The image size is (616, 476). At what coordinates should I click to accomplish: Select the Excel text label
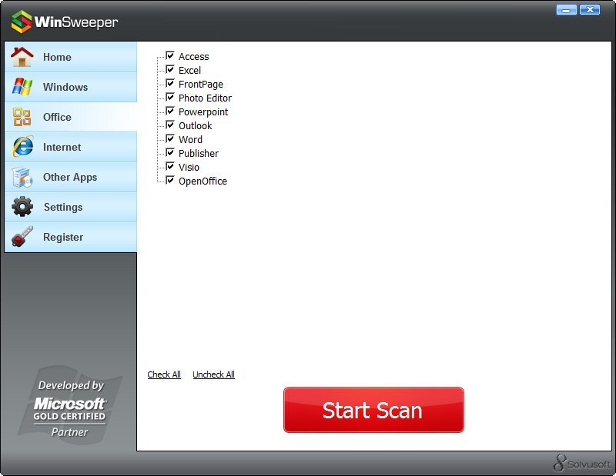click(189, 70)
